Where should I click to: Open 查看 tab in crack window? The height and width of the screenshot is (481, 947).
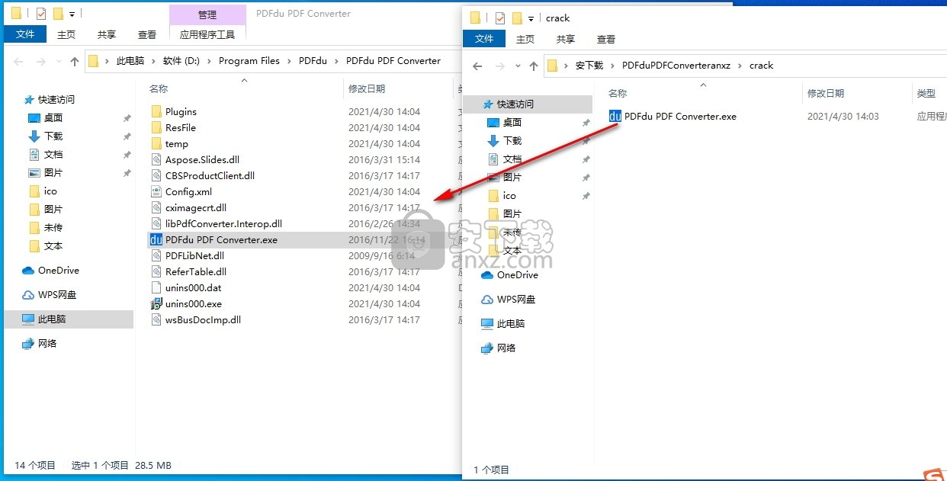[606, 39]
